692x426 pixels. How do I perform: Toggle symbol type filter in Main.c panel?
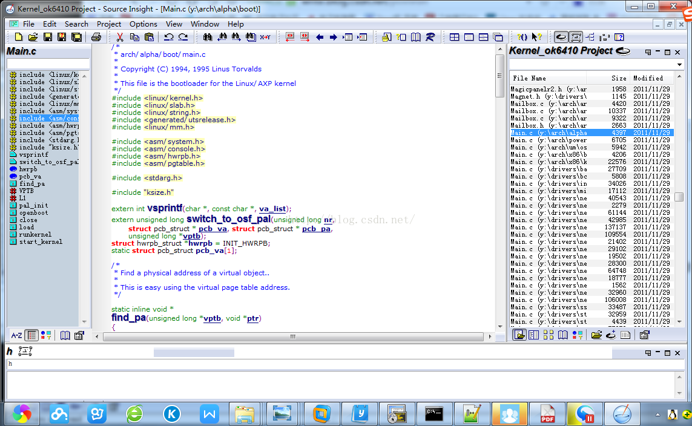tap(46, 336)
